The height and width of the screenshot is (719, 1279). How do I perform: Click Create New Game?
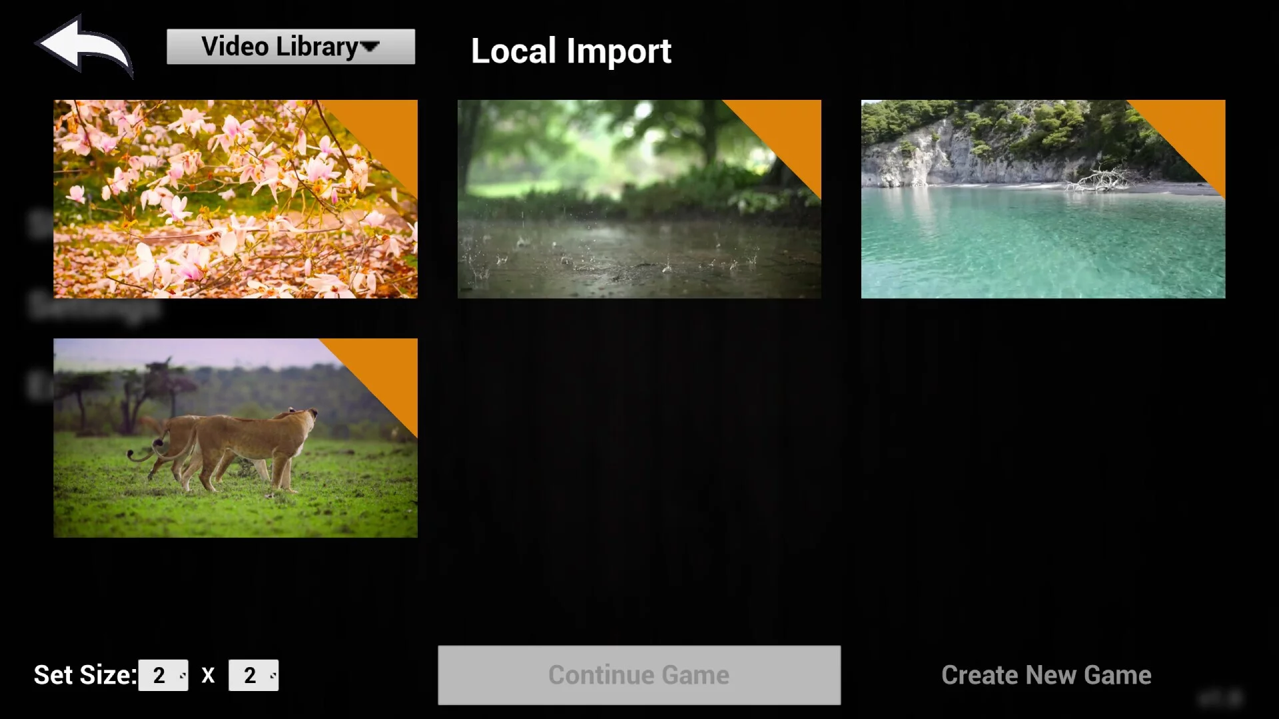(x=1046, y=675)
